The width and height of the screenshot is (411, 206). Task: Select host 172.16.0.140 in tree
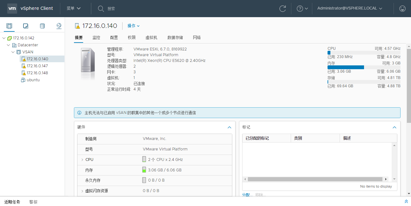[37, 59]
